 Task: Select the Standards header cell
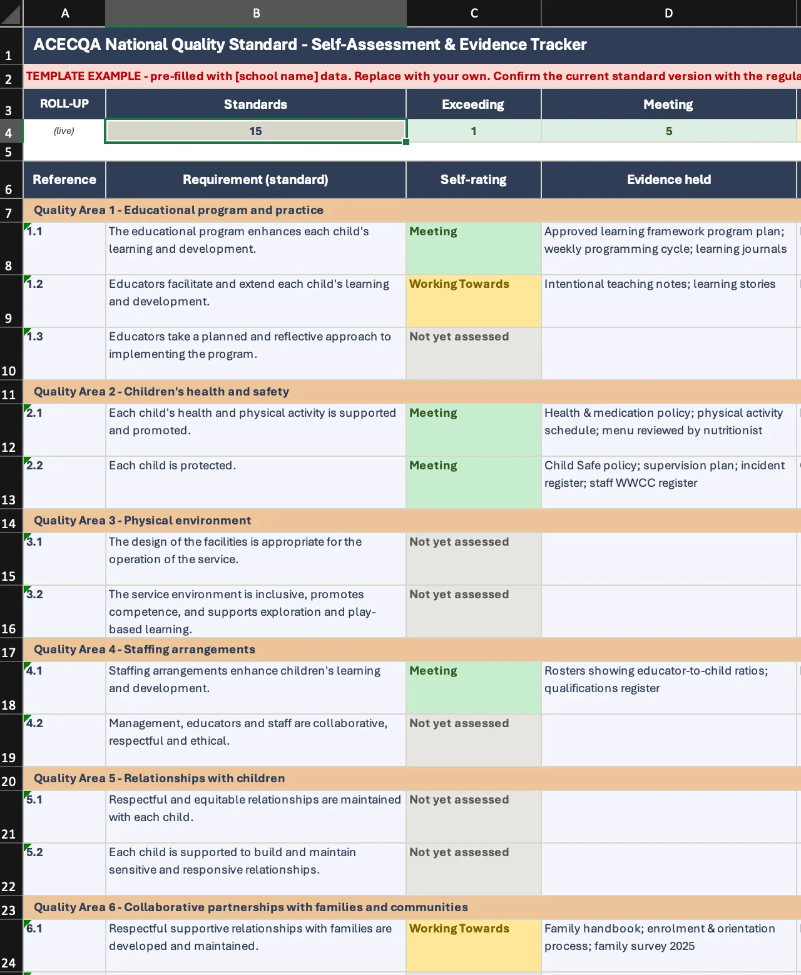(x=256, y=104)
